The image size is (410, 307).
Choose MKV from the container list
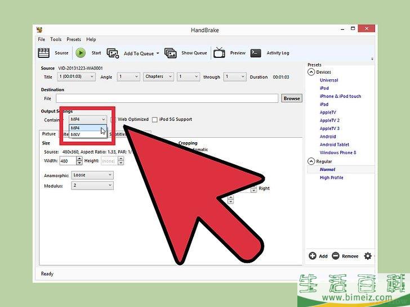85,135
